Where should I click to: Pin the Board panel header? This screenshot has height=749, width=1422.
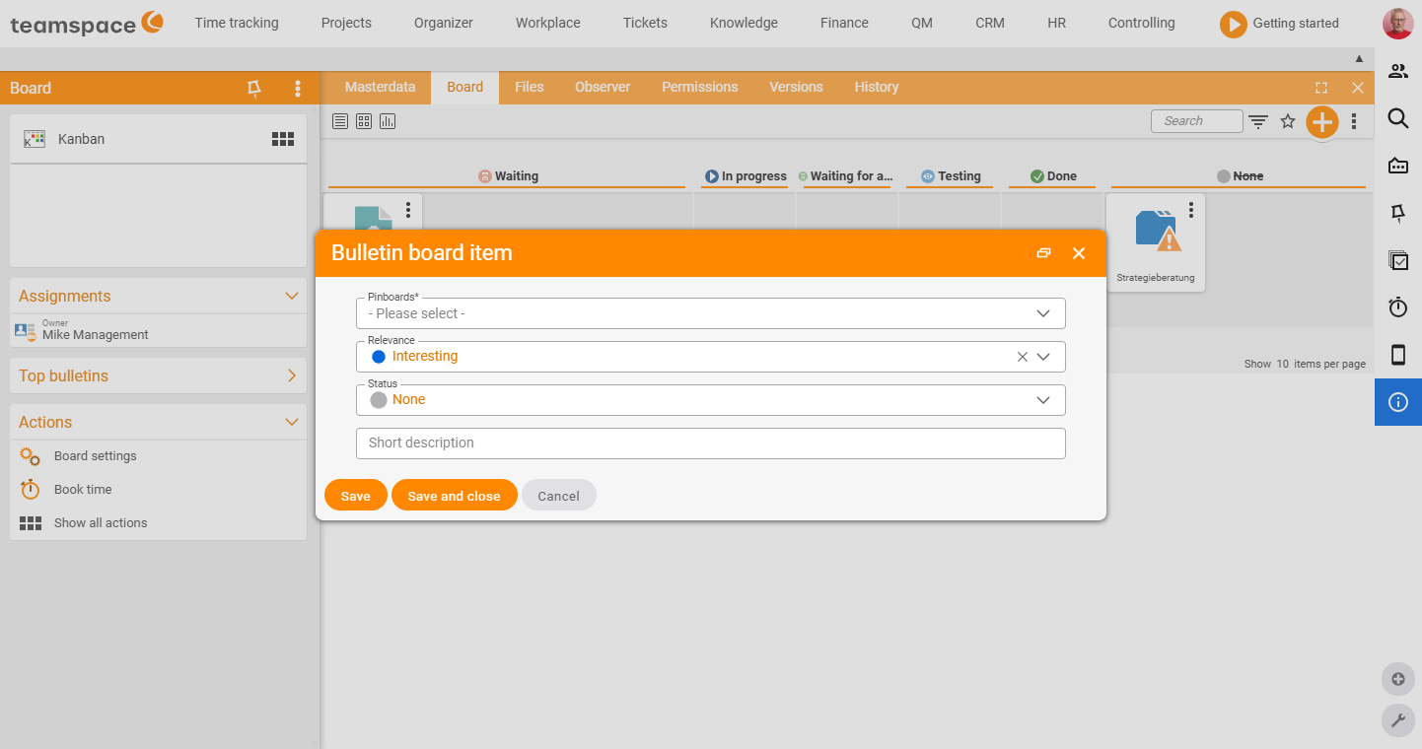254,89
